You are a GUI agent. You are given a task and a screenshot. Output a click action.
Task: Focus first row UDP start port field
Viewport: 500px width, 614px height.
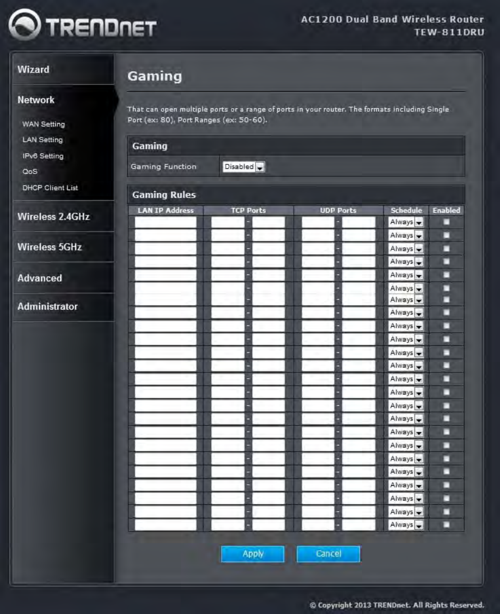pyautogui.click(x=318, y=222)
